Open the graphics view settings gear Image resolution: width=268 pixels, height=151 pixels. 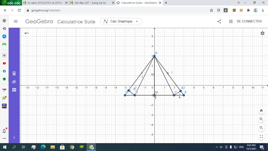pos(262,33)
